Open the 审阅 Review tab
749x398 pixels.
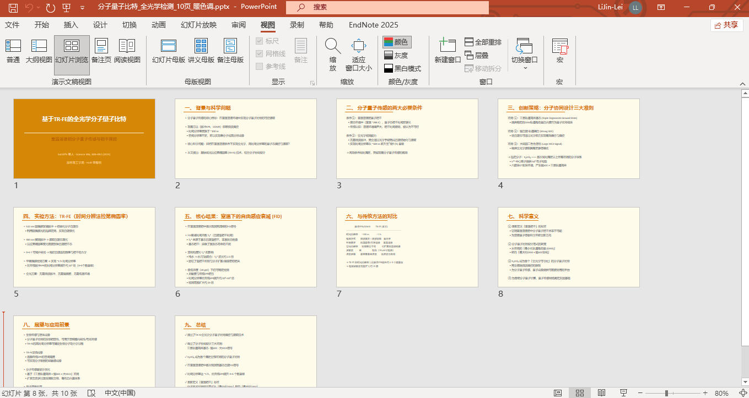[239, 25]
